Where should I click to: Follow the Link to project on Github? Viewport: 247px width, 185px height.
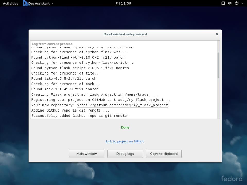coord(125,141)
